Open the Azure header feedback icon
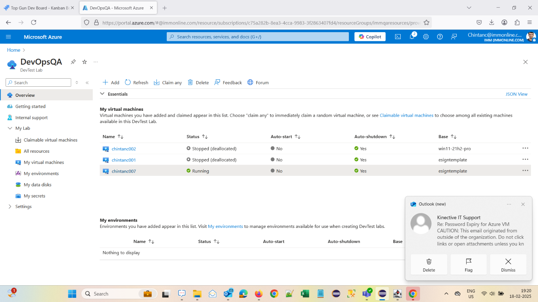This screenshot has height=302, width=538. 454,37
